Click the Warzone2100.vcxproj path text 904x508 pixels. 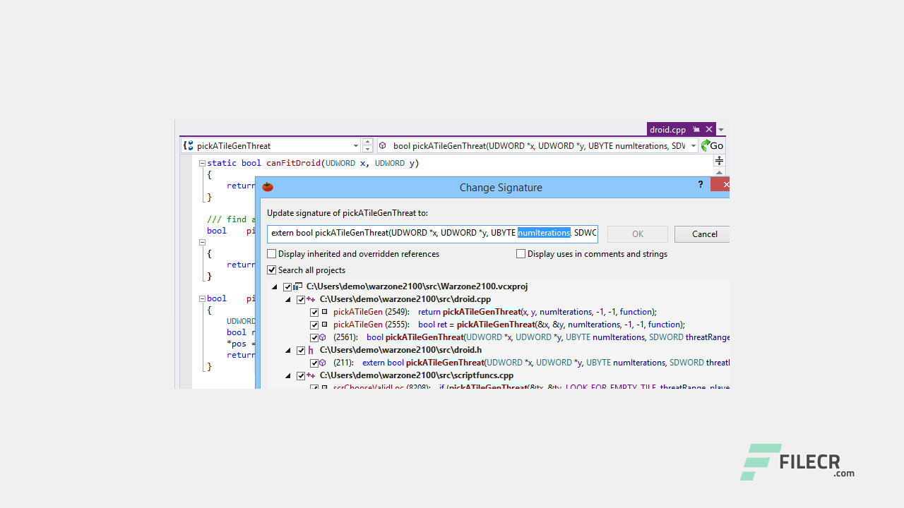[417, 286]
